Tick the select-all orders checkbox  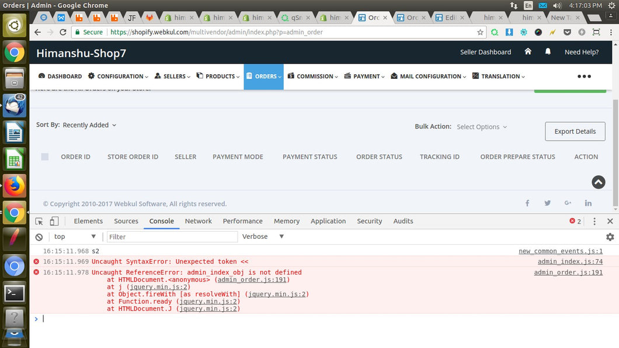45,156
